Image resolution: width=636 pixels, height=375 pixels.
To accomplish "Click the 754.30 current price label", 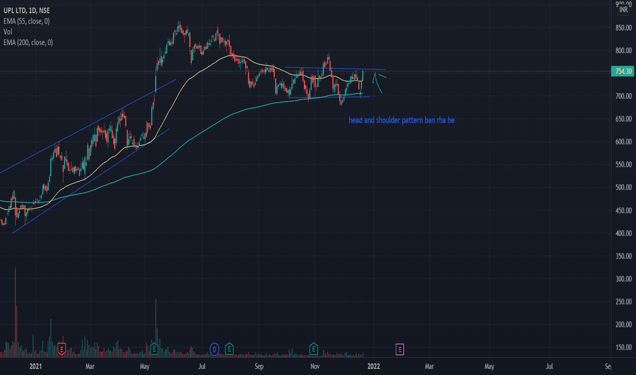I will click(624, 72).
